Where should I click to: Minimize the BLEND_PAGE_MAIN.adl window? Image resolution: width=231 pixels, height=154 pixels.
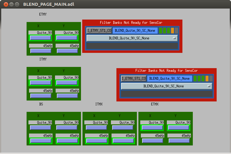click(12, 4)
